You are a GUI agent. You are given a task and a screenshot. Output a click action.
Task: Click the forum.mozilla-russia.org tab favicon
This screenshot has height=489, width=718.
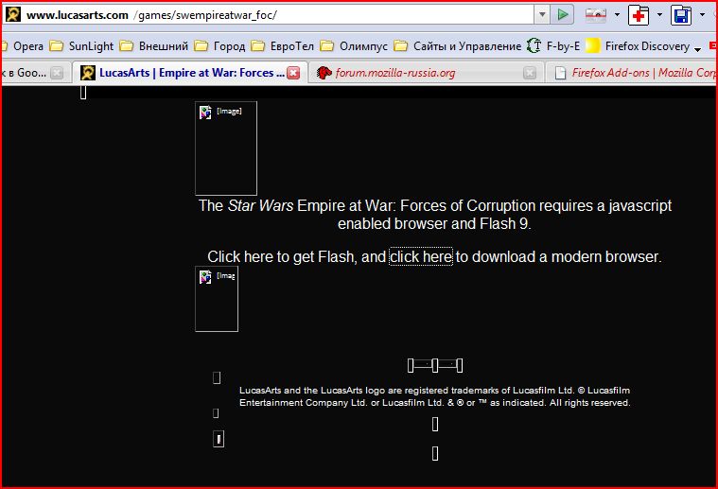[x=324, y=73]
